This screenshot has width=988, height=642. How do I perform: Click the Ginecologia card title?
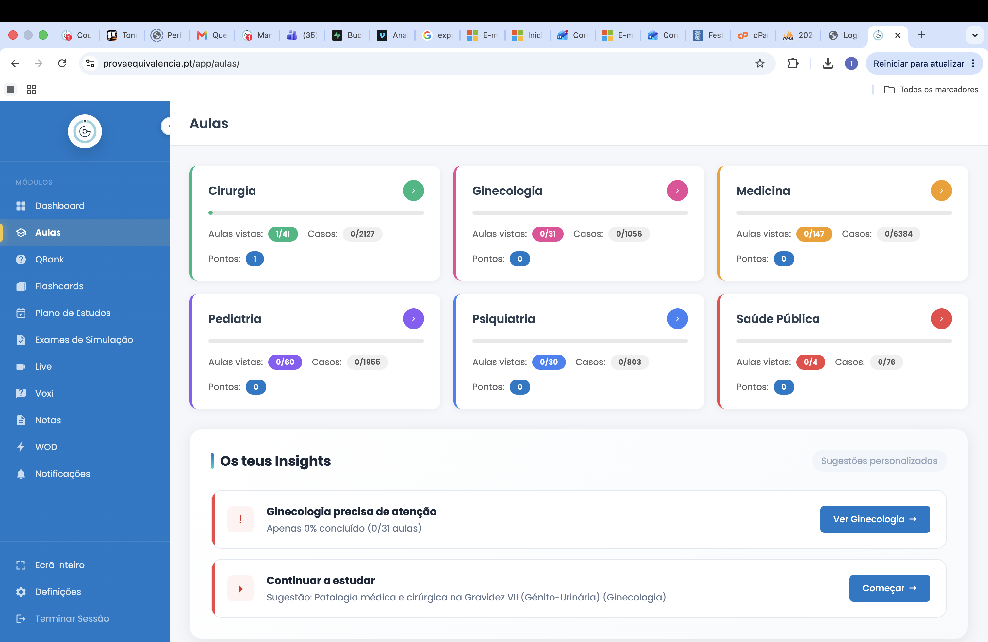tap(507, 191)
